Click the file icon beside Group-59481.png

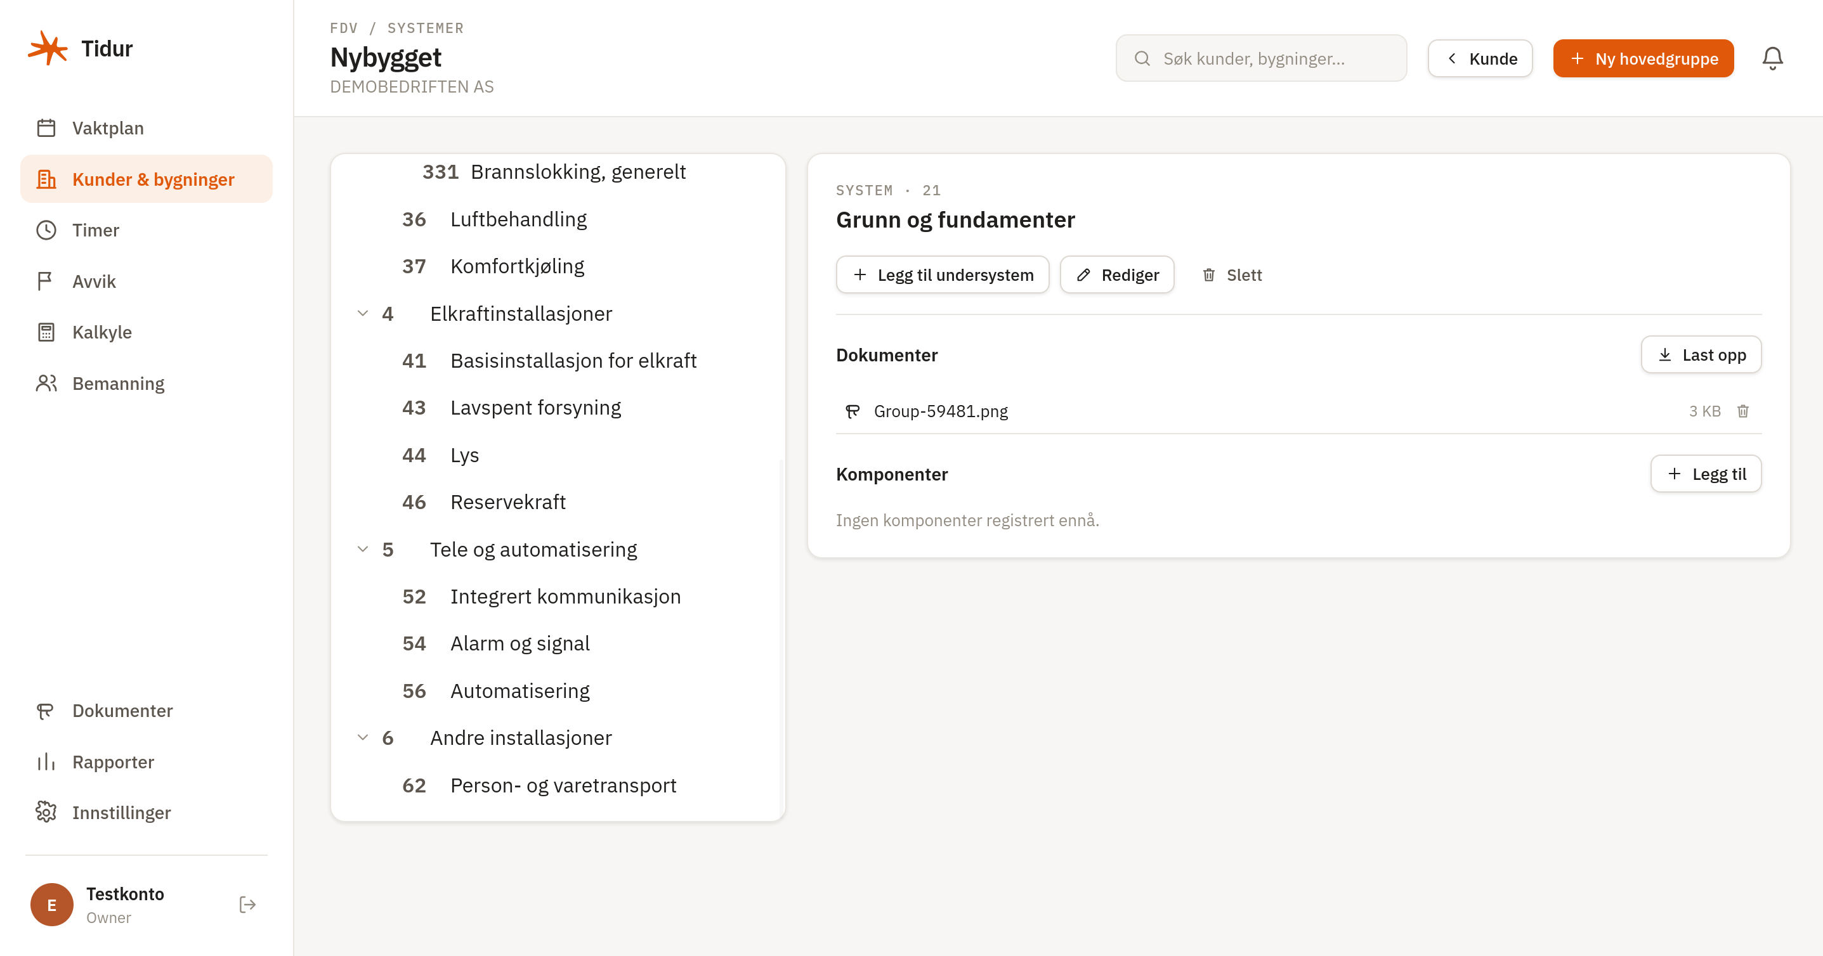coord(852,411)
